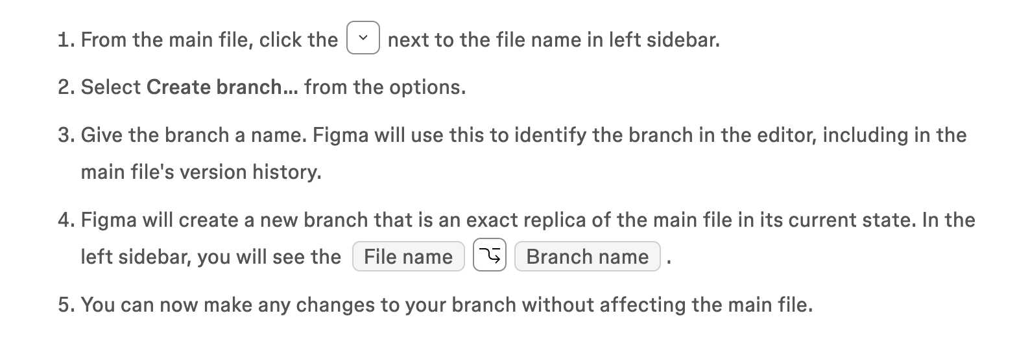
Task: Click the step number 3 marker
Action: 67,135
